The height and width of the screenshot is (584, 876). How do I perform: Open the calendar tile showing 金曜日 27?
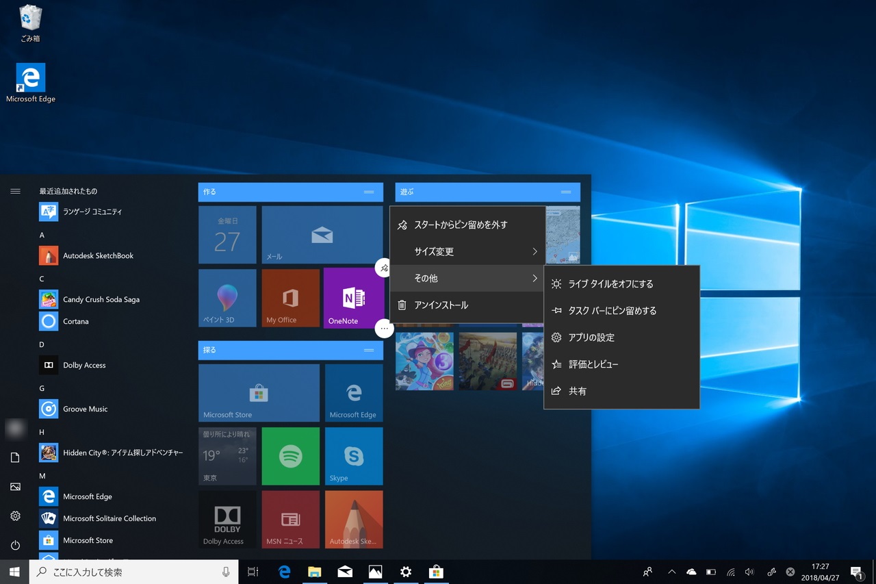pos(227,235)
